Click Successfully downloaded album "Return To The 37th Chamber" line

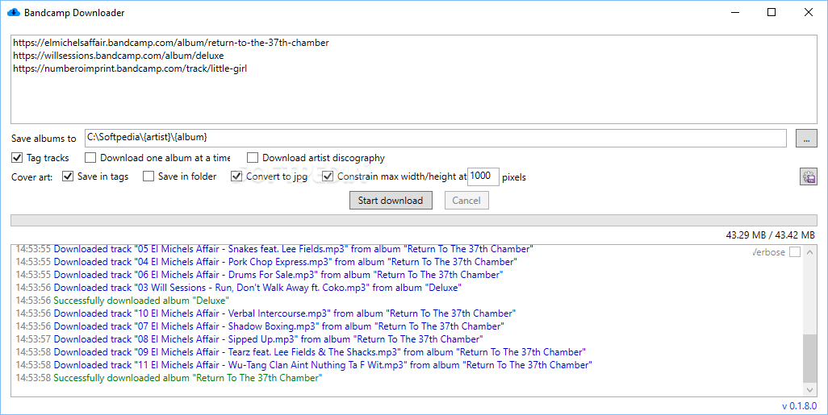point(169,378)
